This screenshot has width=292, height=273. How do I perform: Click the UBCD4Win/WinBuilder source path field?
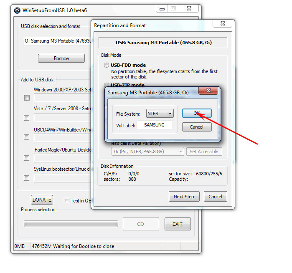point(62,138)
